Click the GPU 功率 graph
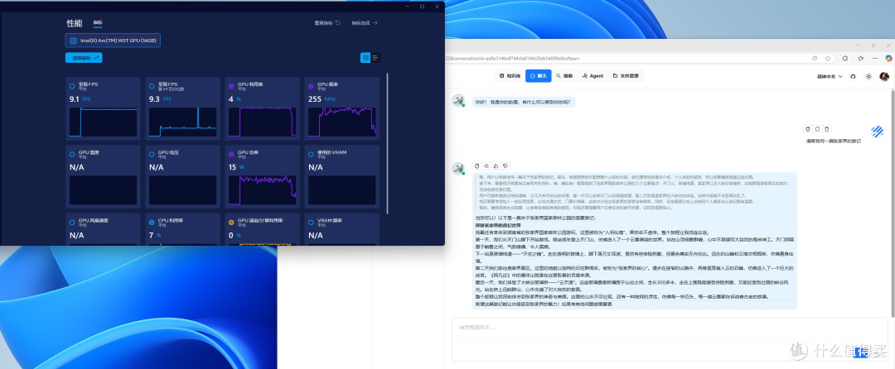 click(263, 190)
